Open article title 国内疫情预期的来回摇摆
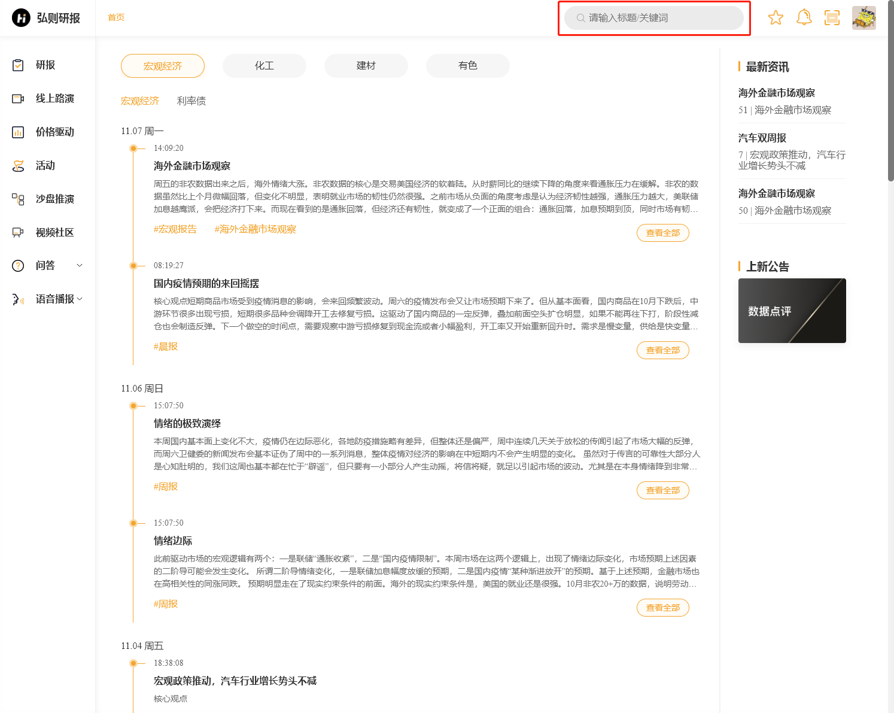Screen dimensions: 894x713 click(x=206, y=284)
